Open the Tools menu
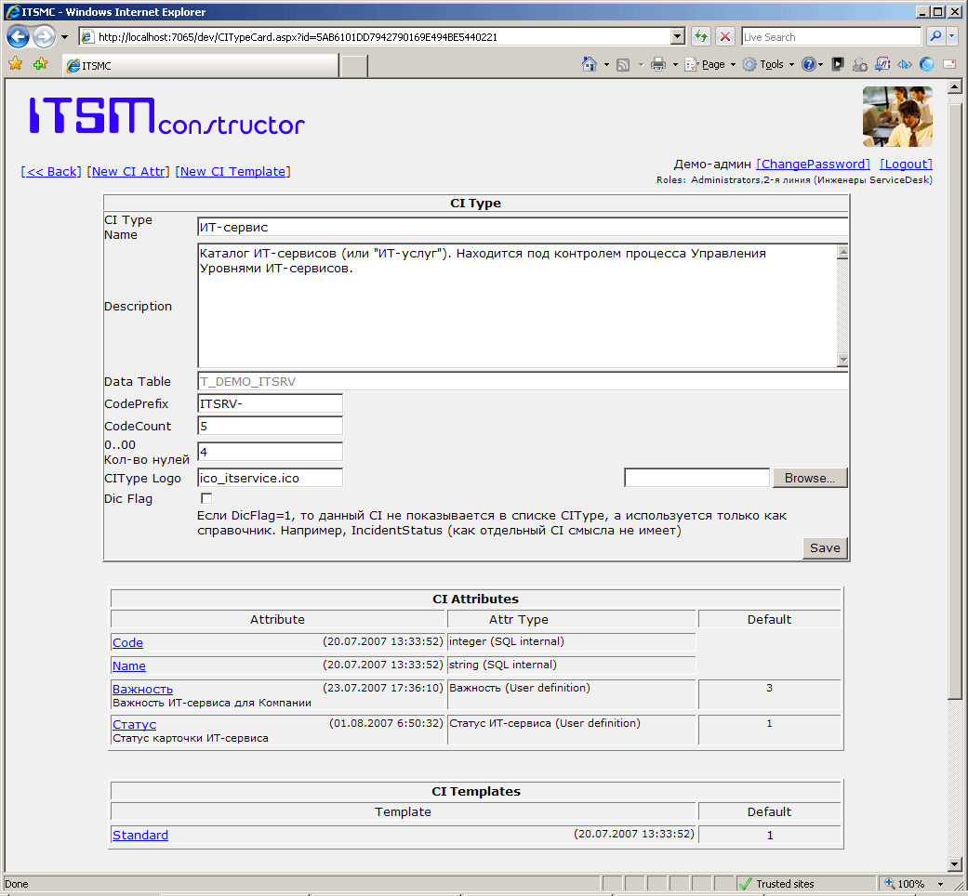The image size is (968, 896). coord(769,64)
